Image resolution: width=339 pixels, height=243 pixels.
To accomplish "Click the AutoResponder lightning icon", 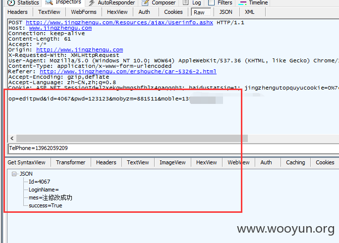I will pos(92,2).
